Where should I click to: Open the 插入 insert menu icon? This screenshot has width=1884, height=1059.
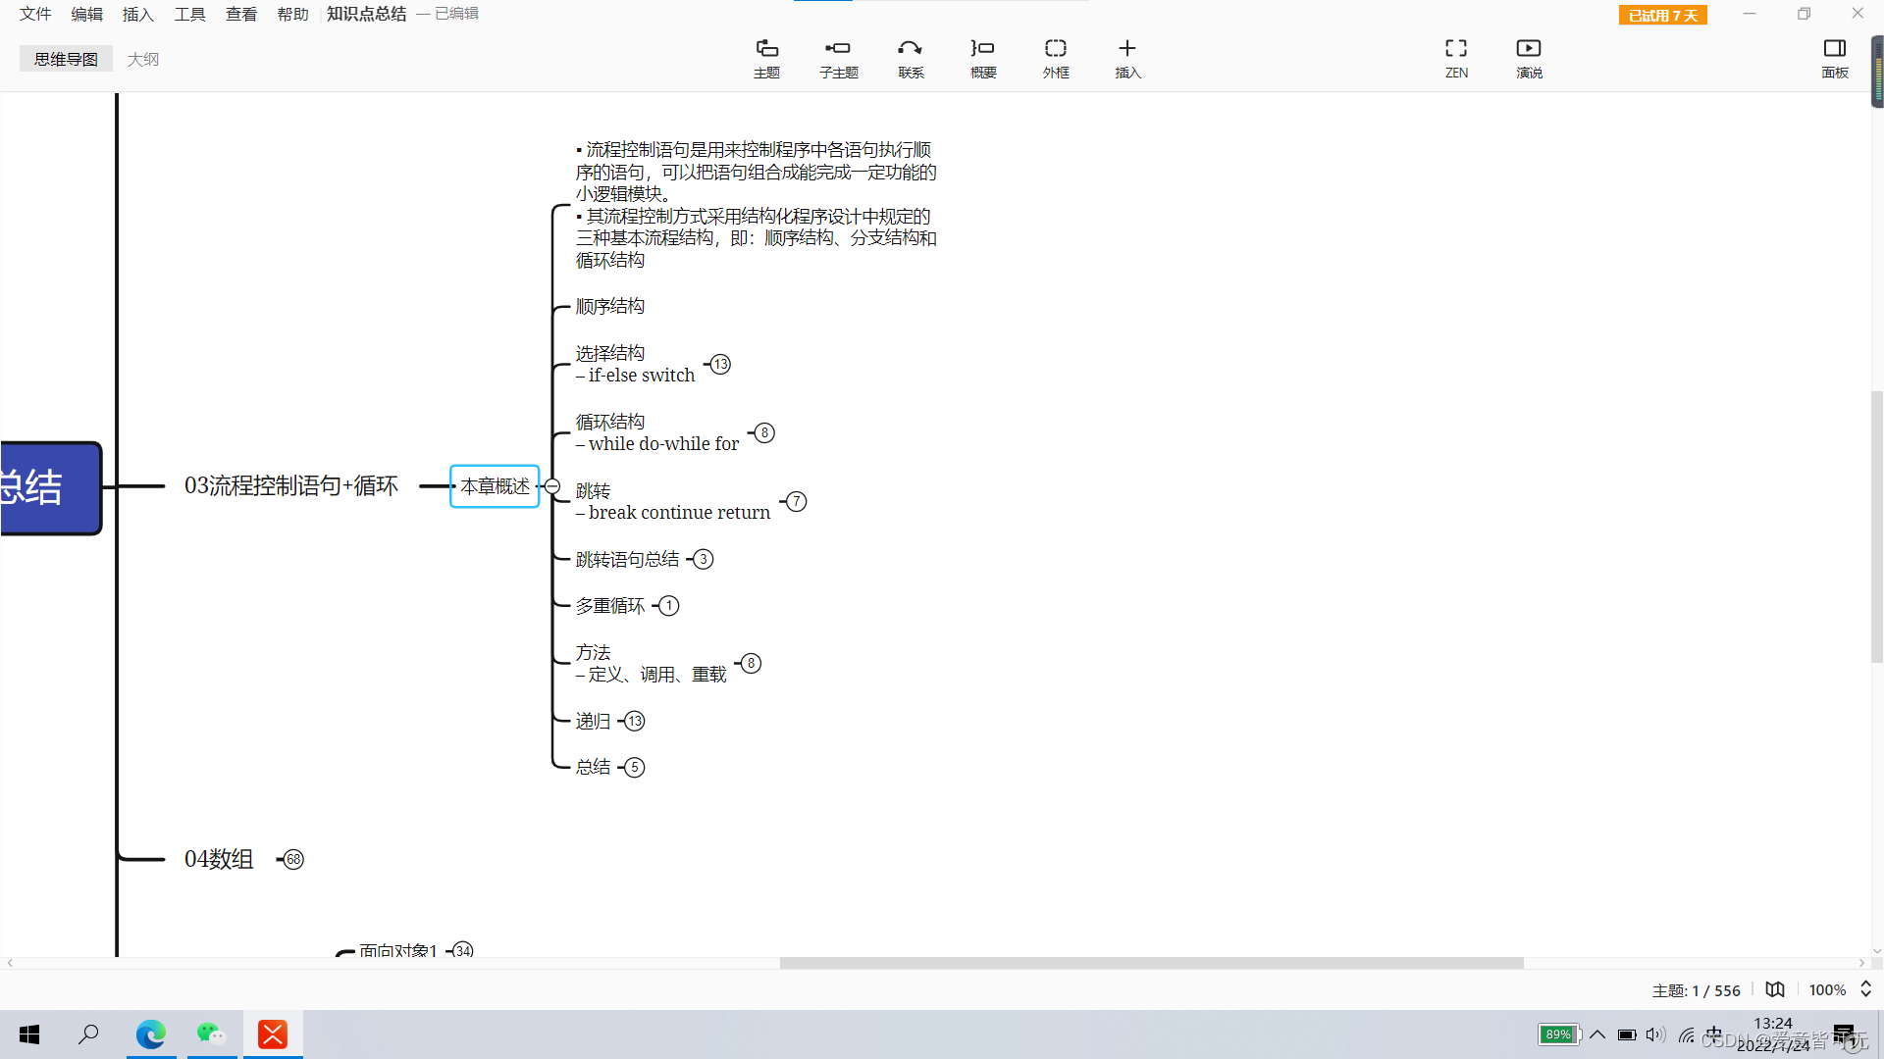(1127, 58)
